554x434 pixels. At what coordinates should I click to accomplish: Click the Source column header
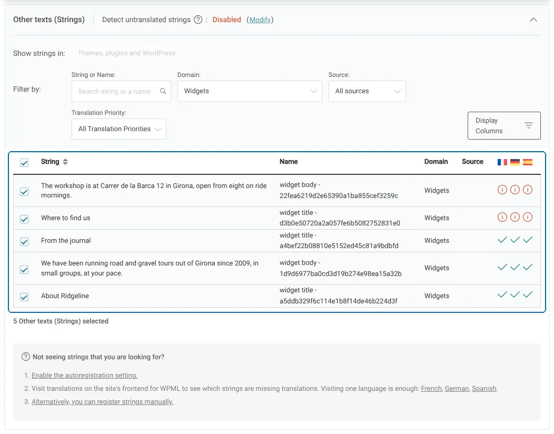(472, 162)
